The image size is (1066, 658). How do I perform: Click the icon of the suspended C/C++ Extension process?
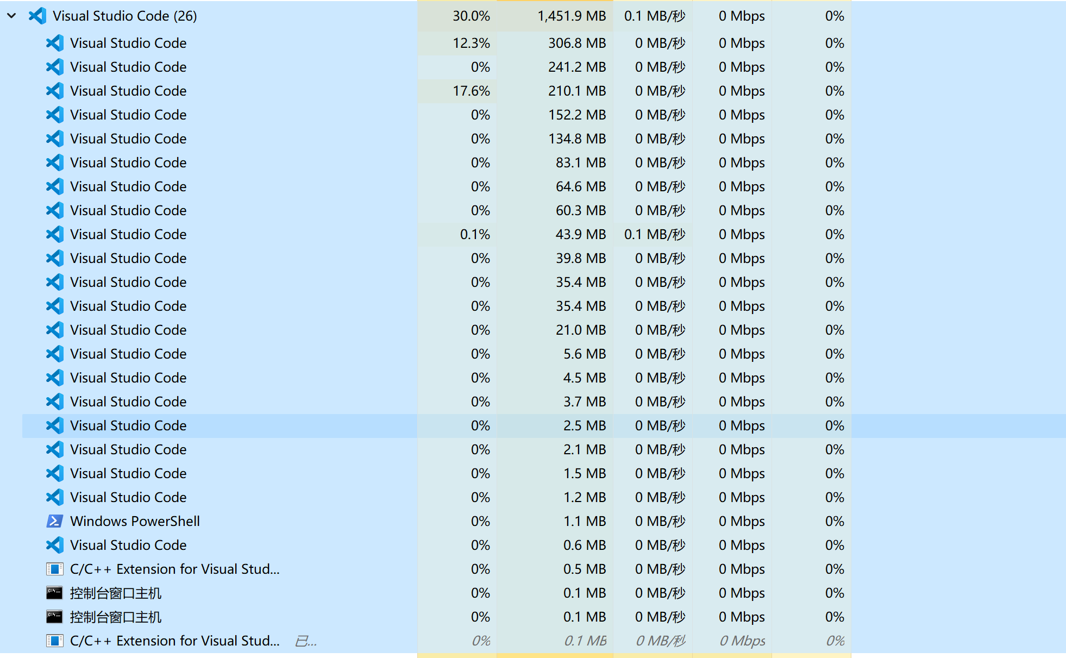pyautogui.click(x=54, y=641)
